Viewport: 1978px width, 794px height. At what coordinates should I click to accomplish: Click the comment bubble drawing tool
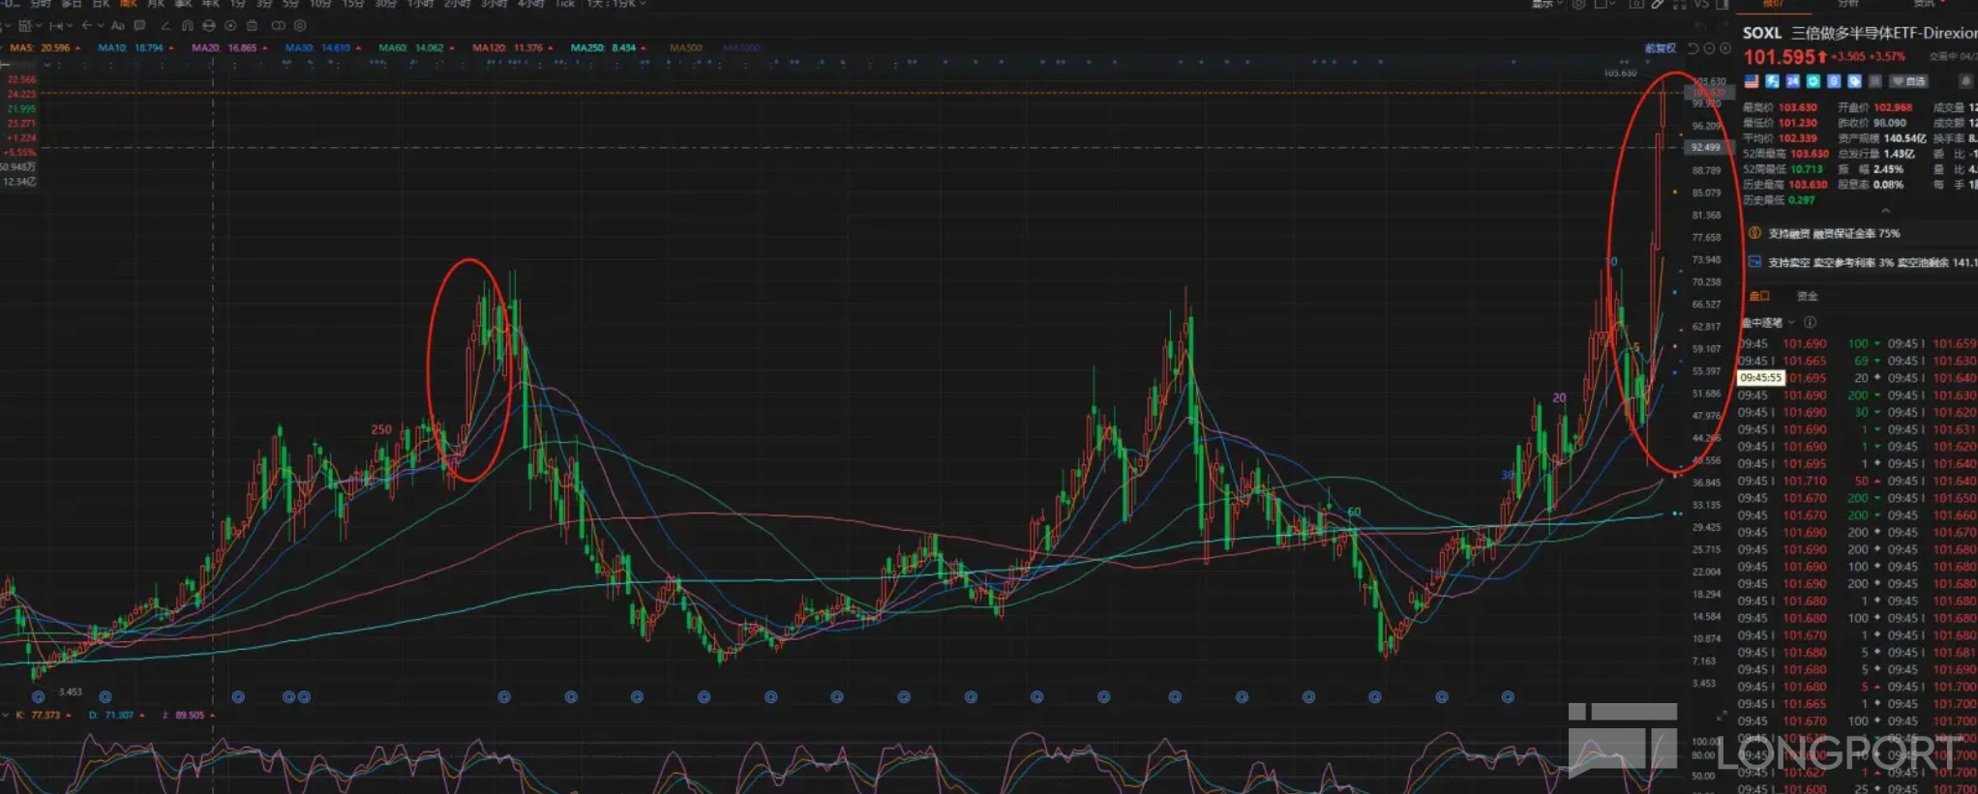click(x=140, y=26)
